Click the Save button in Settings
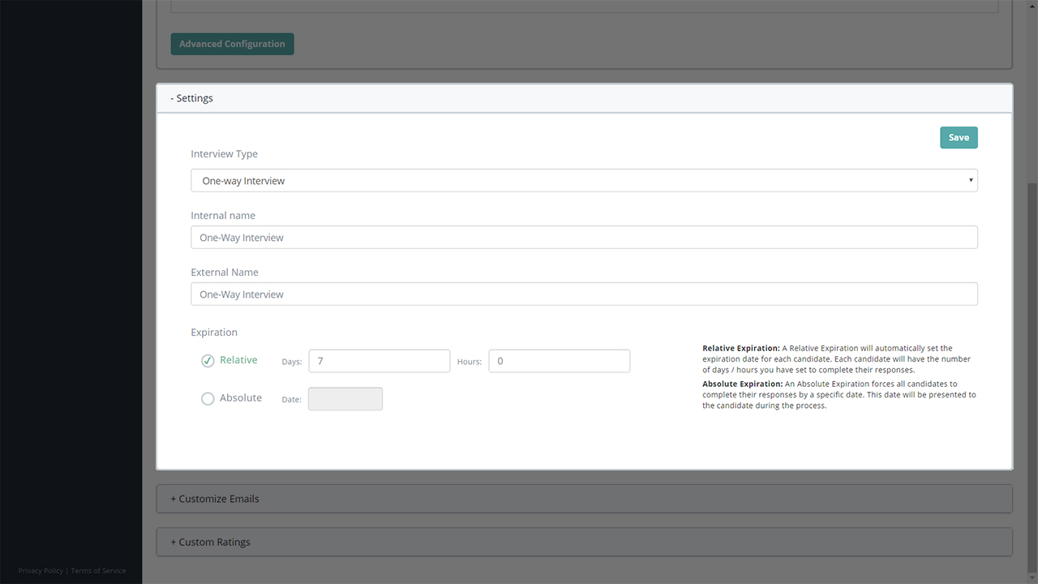1038x584 pixels. click(959, 138)
